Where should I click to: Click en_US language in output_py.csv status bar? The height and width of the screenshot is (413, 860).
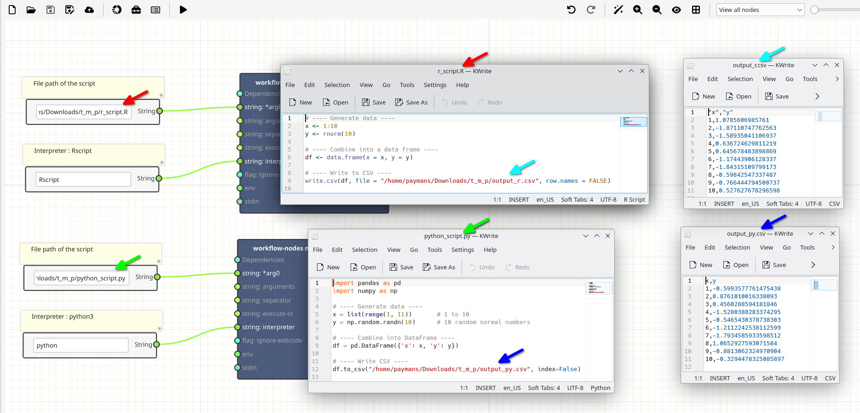(746, 378)
